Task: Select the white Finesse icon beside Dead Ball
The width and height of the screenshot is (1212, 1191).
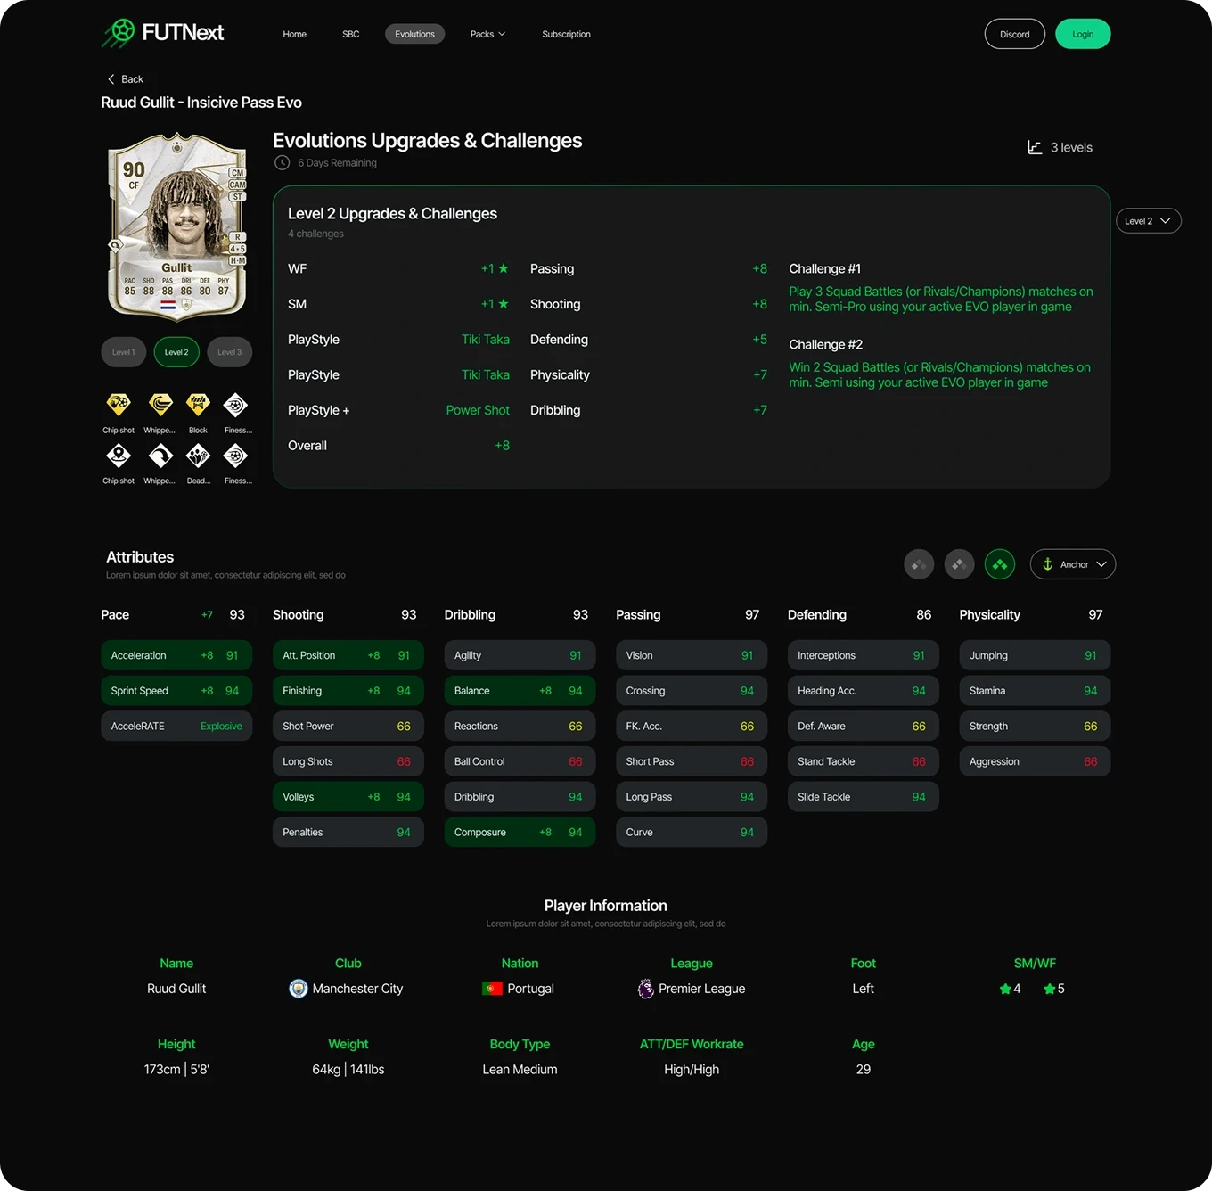Action: click(x=235, y=456)
